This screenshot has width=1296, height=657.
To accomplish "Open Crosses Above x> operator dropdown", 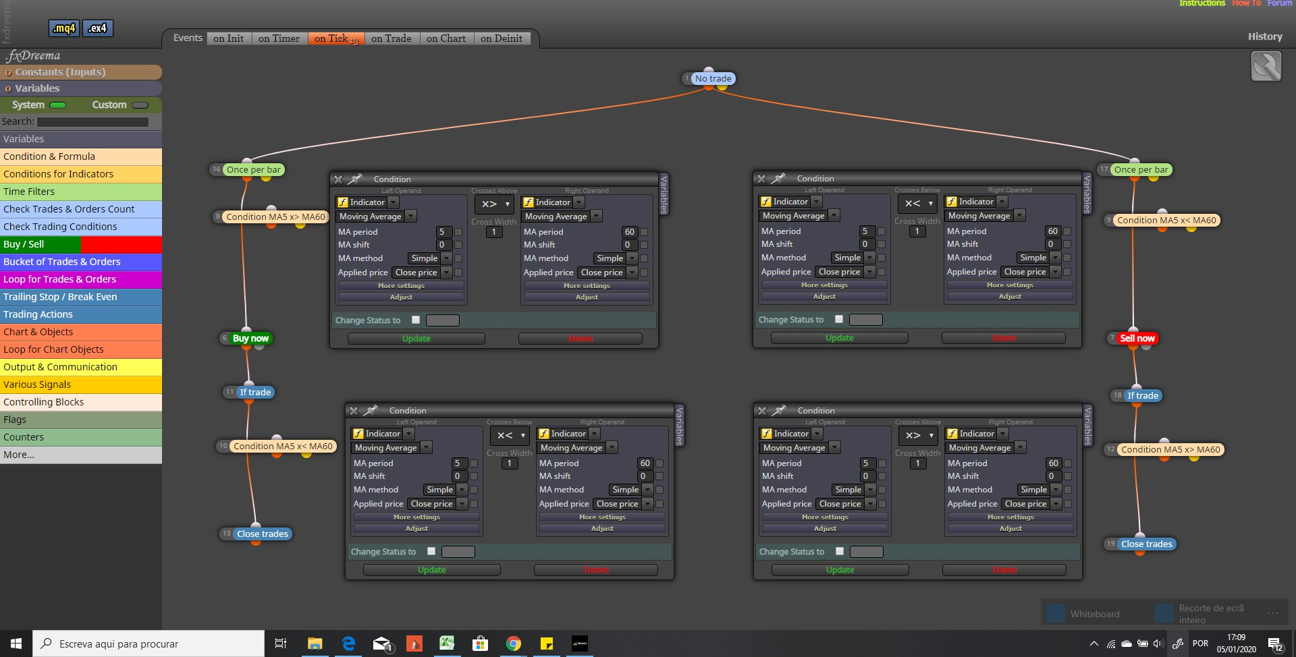I will click(495, 204).
